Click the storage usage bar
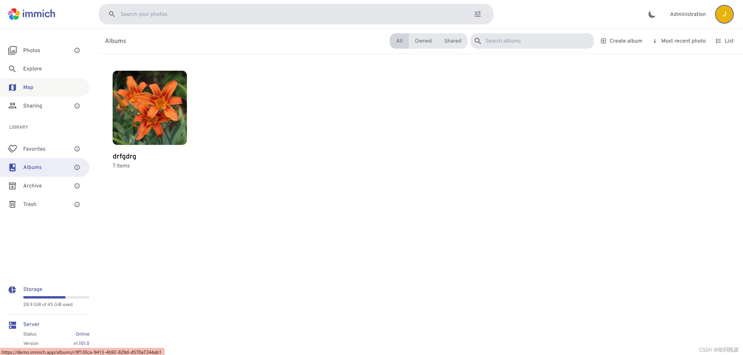743x355 pixels. pos(56,297)
